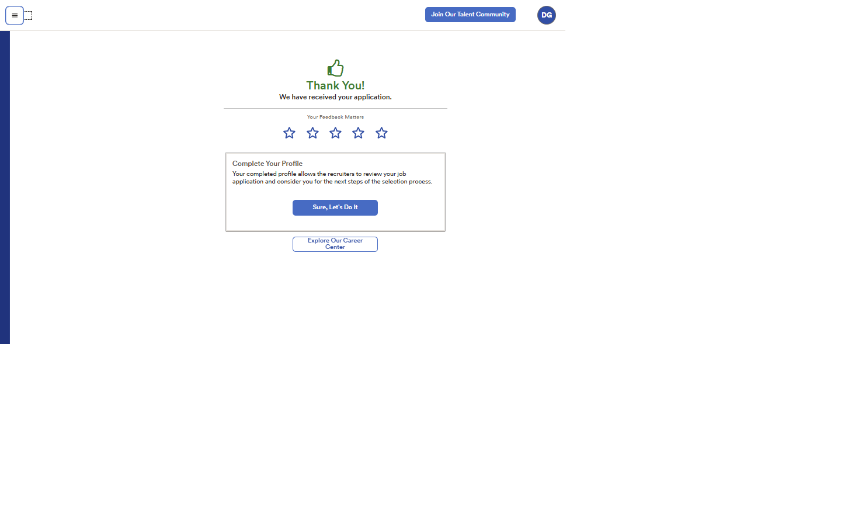
Task: Click the dashed square icon beside the menu
Action: tap(28, 16)
